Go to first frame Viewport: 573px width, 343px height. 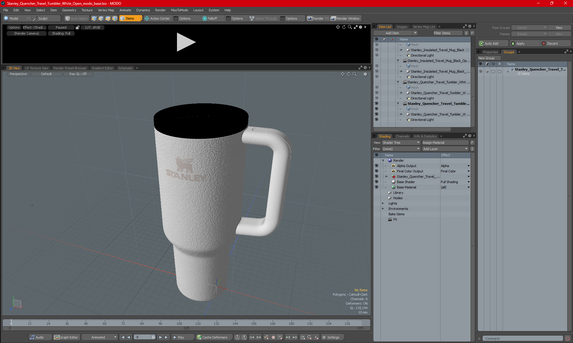click(122, 337)
